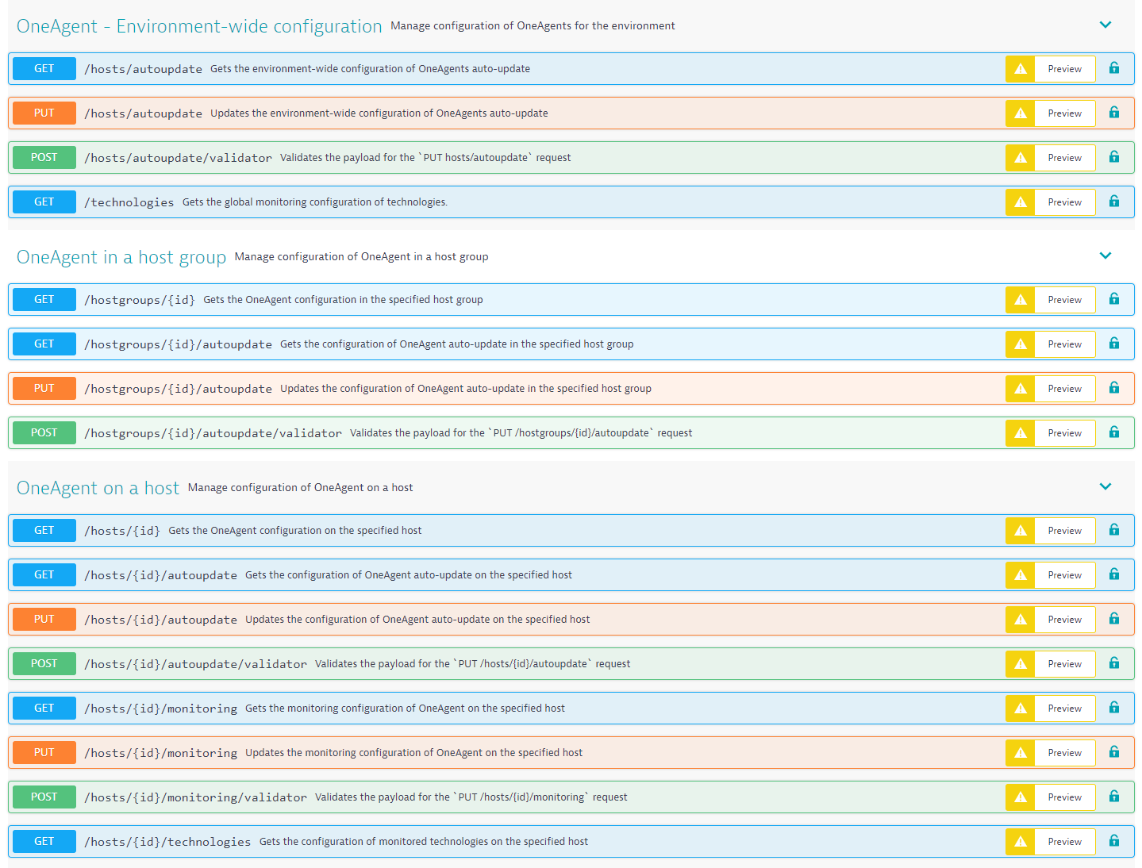Click Preview on POST /hostgroups/{id}/autoupdate/validator row
The height and width of the screenshot is (868, 1142).
(1065, 433)
